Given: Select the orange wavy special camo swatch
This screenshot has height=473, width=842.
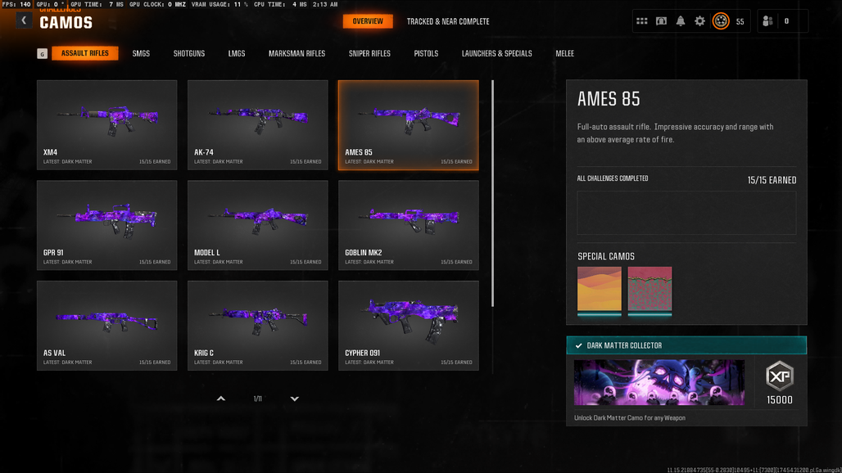Looking at the screenshot, I should (x=600, y=291).
